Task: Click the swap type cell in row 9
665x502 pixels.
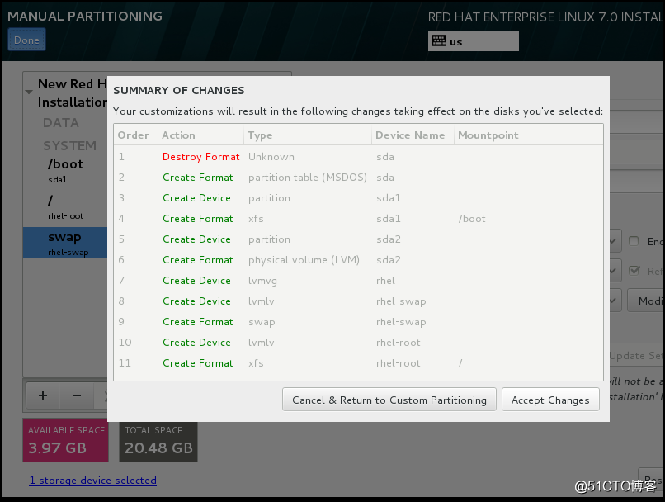Action: pyautogui.click(x=262, y=322)
